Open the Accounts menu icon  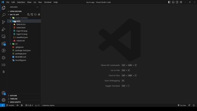pyautogui.click(x=3, y=93)
